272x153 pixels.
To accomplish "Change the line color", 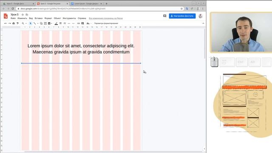I will (56, 23).
